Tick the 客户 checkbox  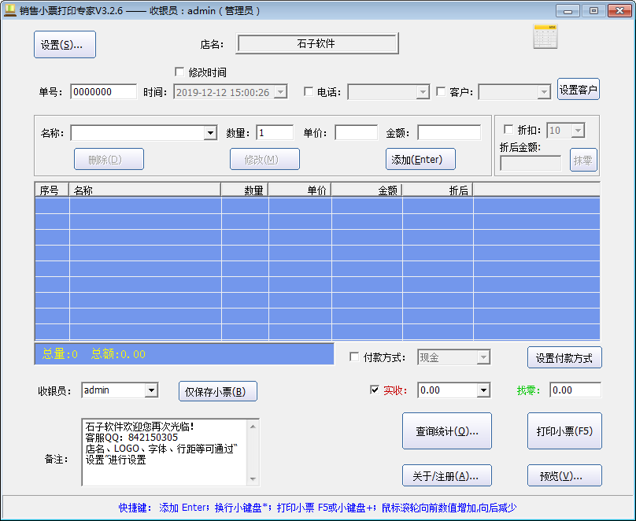click(441, 91)
